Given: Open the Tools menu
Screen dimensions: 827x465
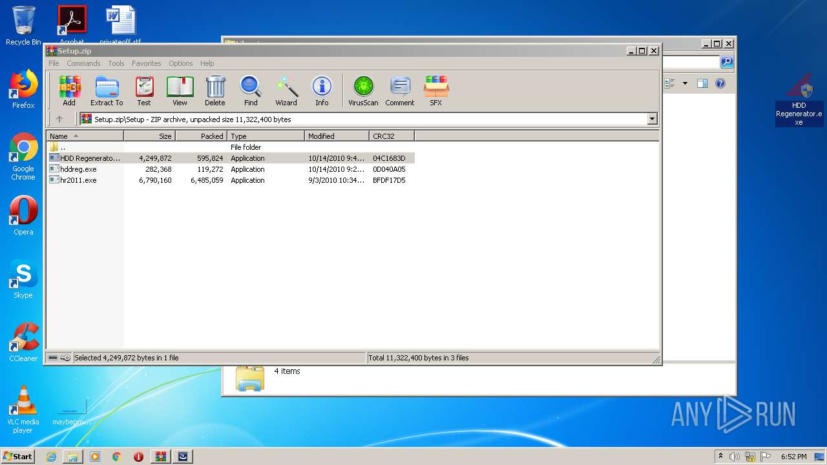Looking at the screenshot, I should pyautogui.click(x=116, y=63).
